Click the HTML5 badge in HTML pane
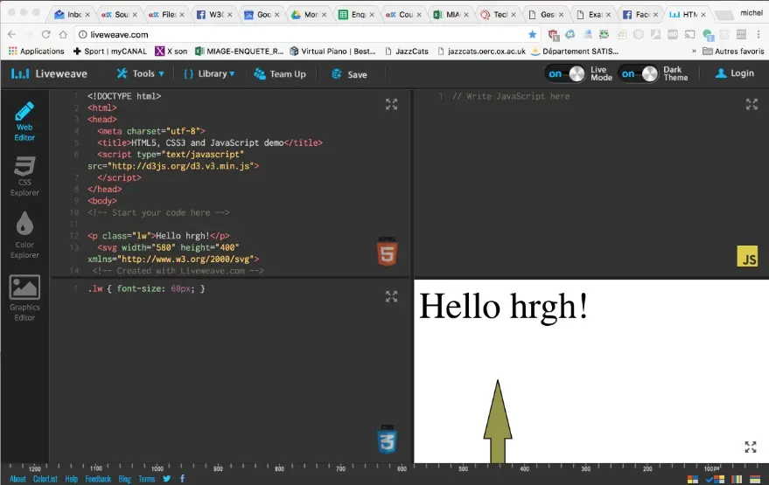This screenshot has width=769, height=485. 387,252
